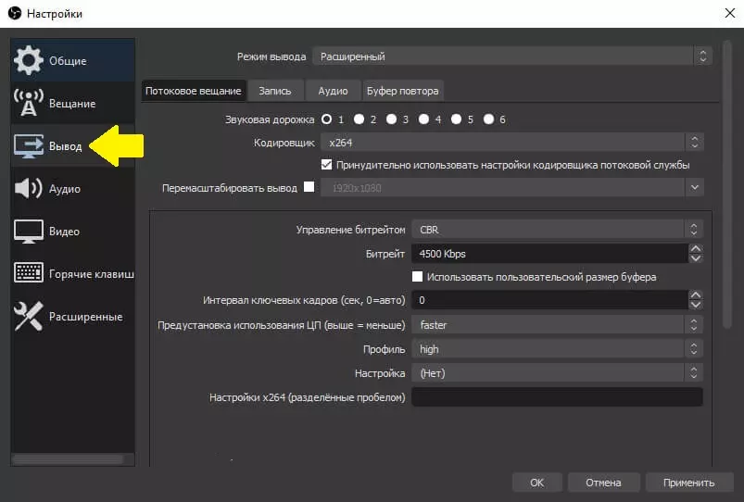This screenshot has width=744, height=502.
Task: Toggle the streaming service encoder settings checkbox
Action: point(326,165)
